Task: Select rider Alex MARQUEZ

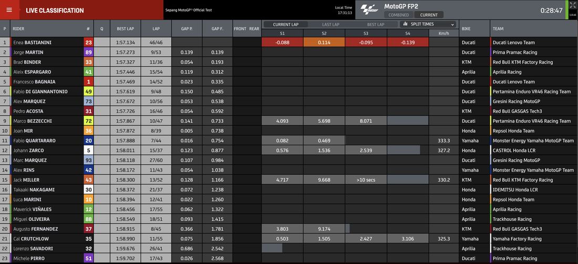Action: pyautogui.click(x=29, y=101)
